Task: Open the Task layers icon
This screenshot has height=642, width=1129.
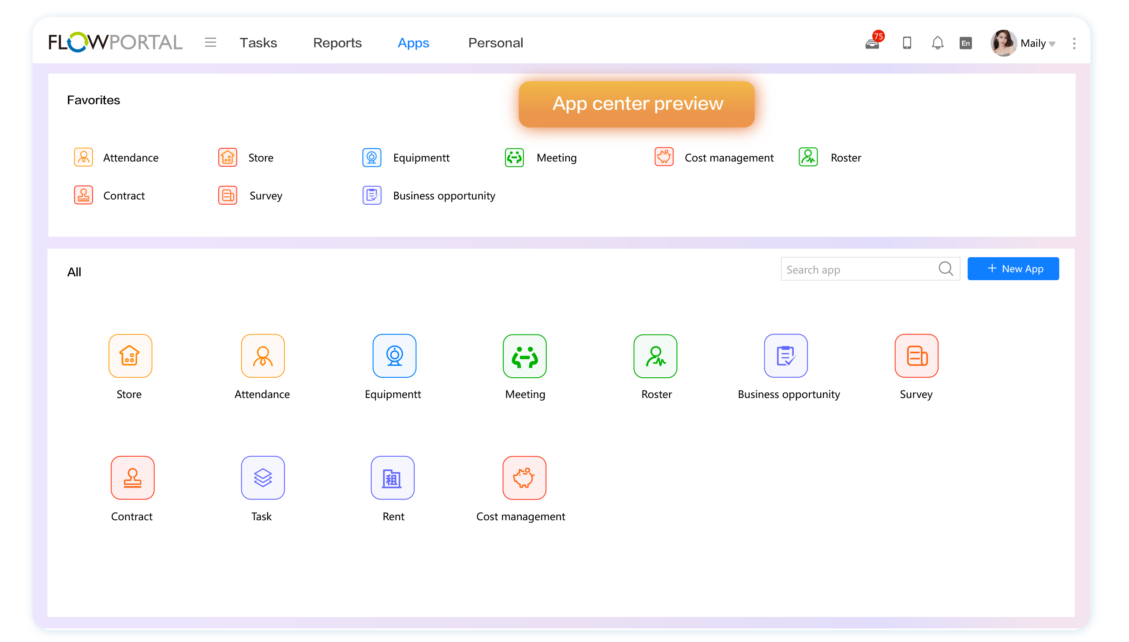Action: click(x=262, y=477)
